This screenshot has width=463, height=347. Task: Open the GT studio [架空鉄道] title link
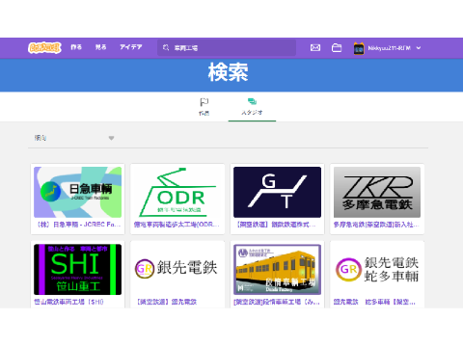[276, 225]
